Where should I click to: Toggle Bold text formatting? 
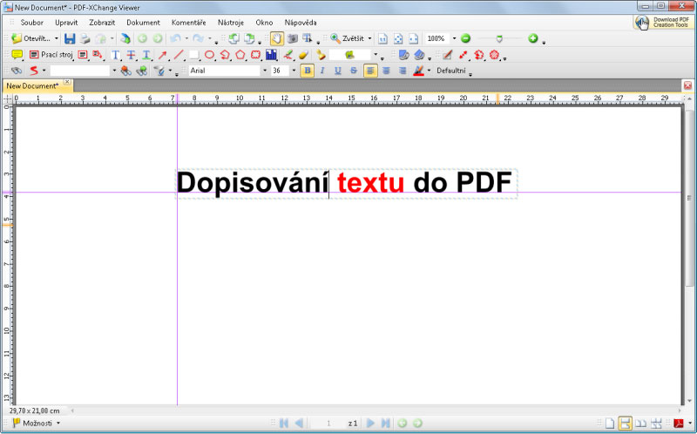point(307,70)
